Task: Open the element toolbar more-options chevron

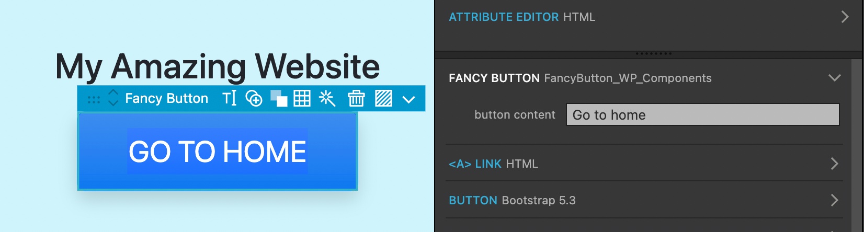Action: pyautogui.click(x=409, y=99)
